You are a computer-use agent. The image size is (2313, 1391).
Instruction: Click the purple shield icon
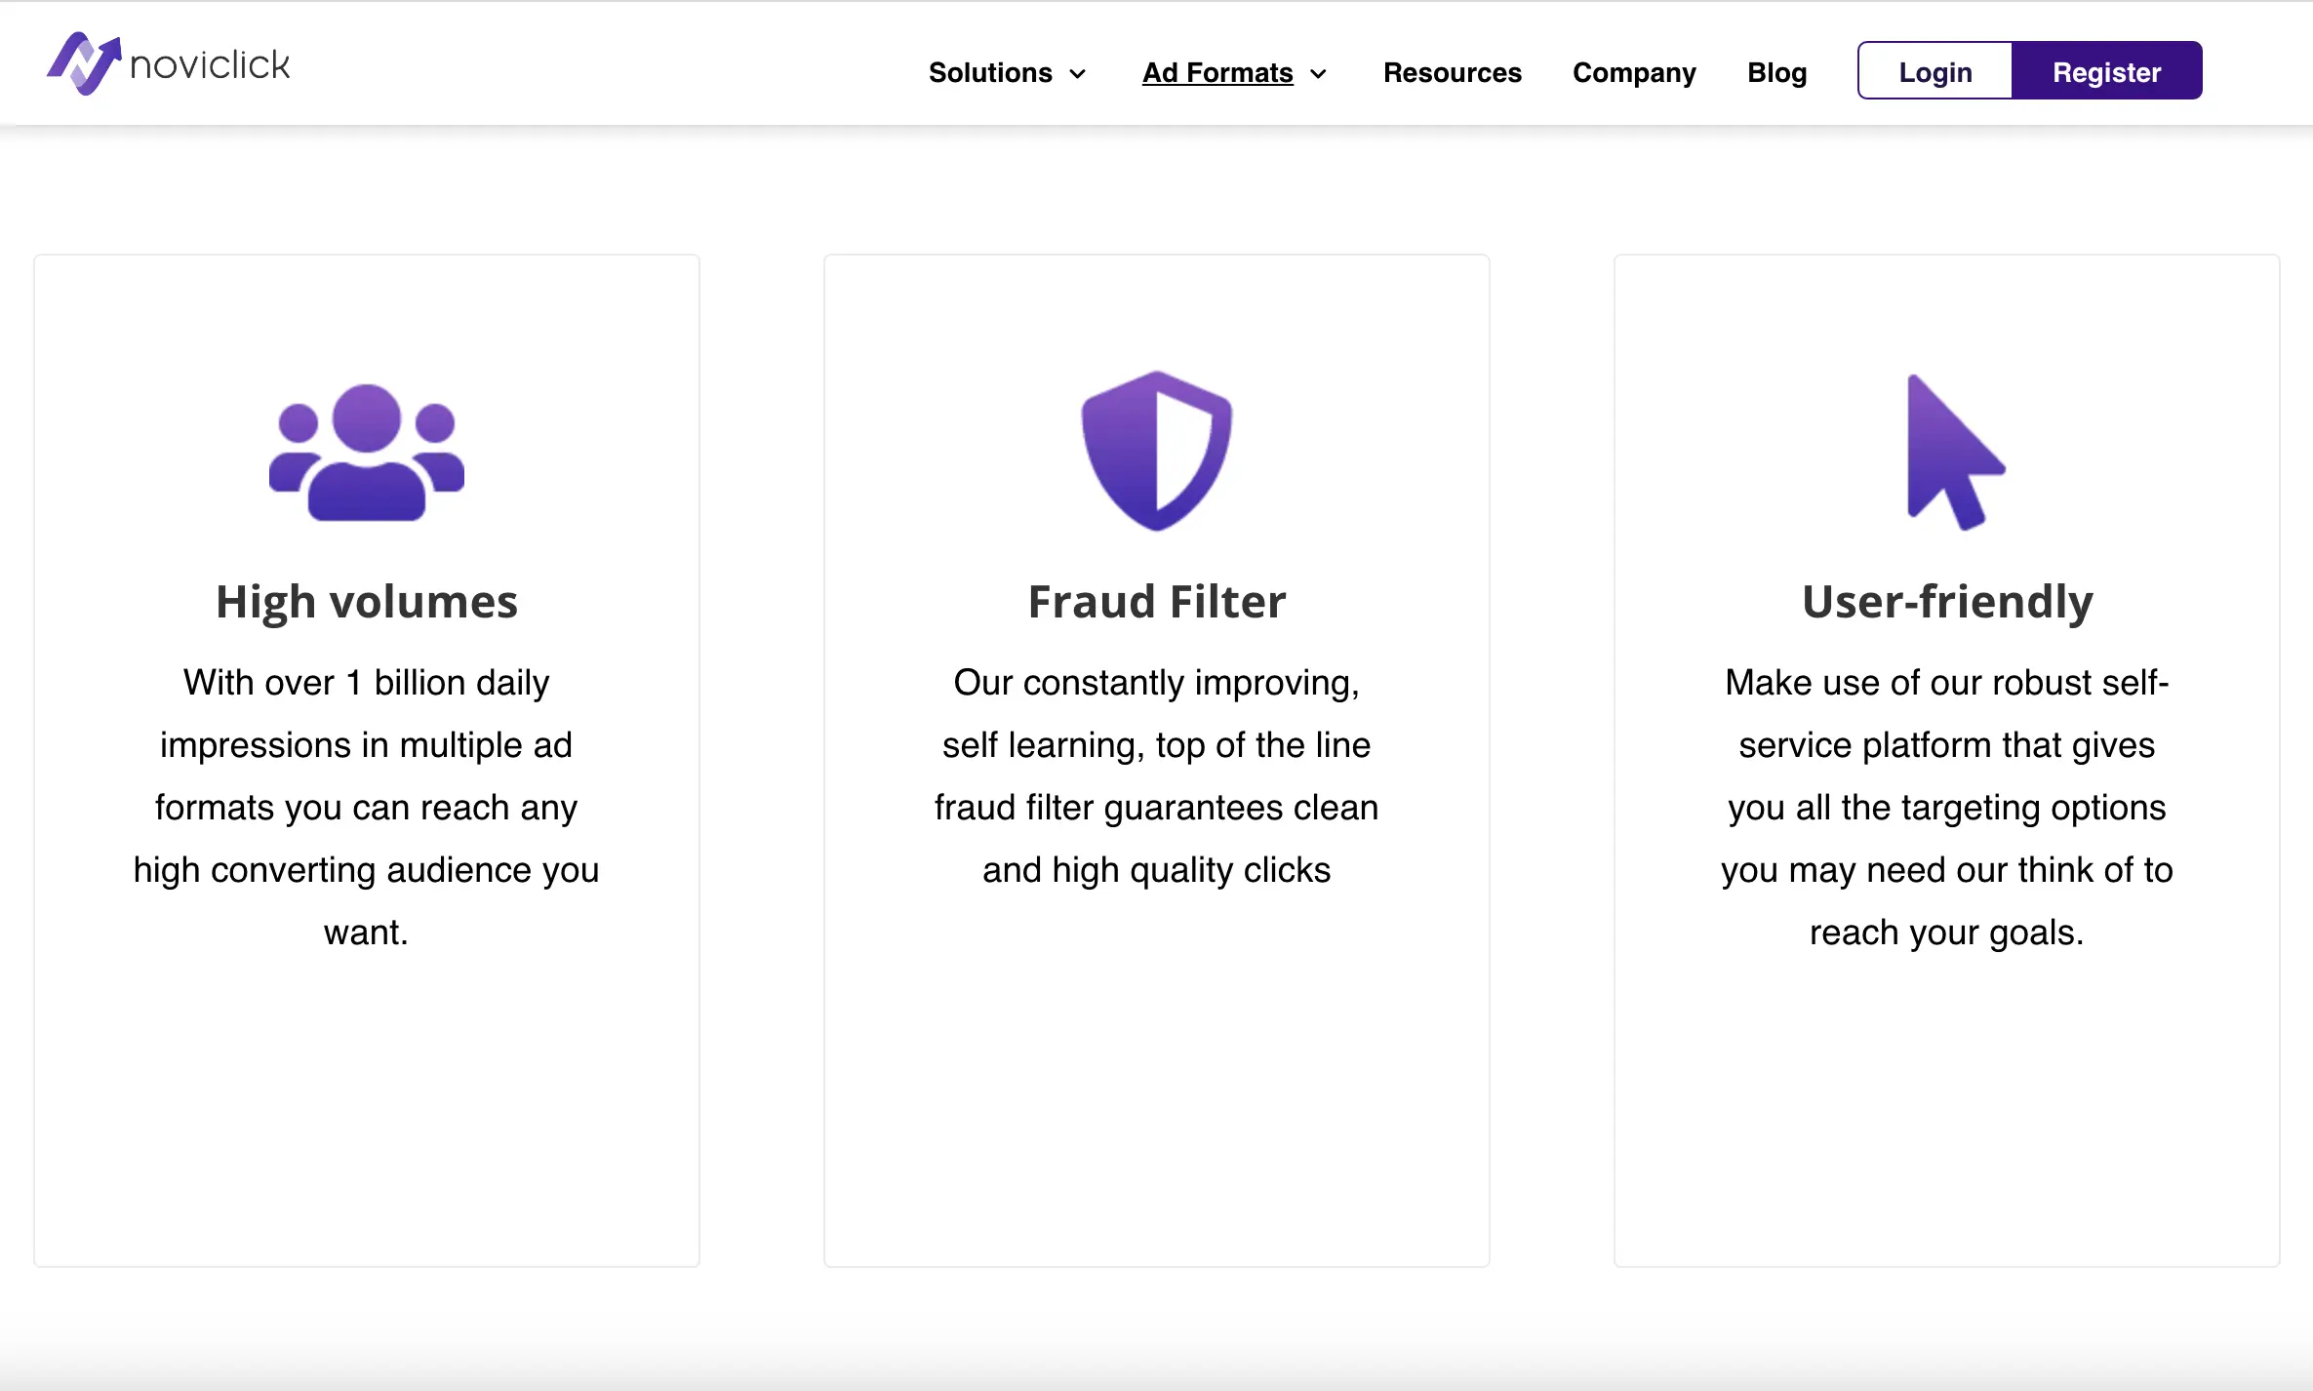[x=1156, y=451]
